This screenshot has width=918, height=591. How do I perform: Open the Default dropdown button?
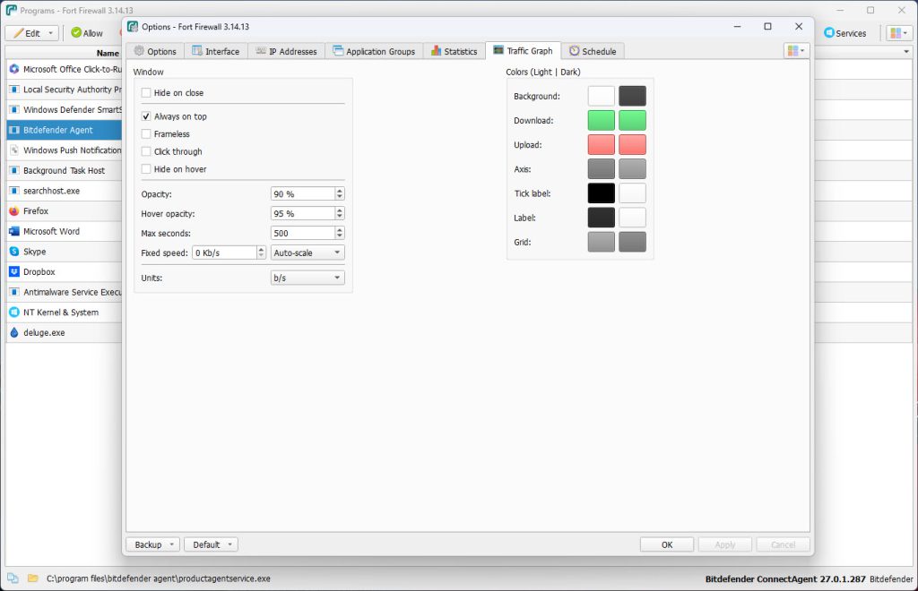tap(212, 544)
